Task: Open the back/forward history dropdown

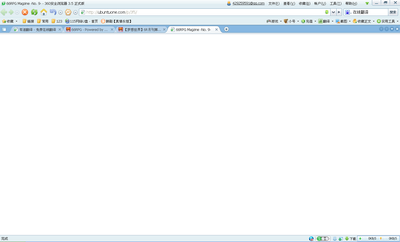Action: click(17, 13)
